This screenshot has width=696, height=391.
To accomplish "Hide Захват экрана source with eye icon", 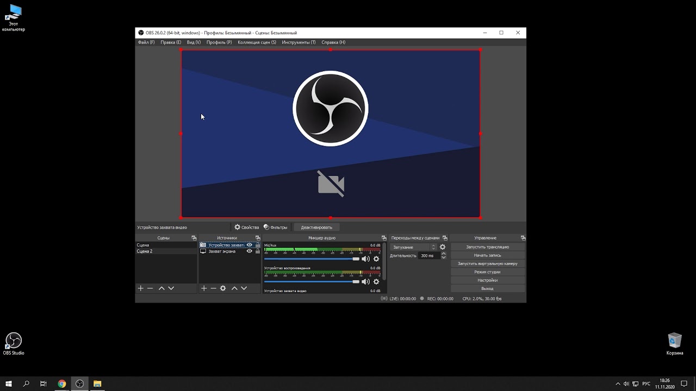I will click(x=250, y=251).
